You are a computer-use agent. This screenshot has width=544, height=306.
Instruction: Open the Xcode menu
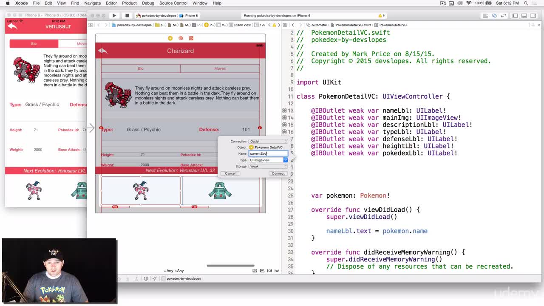[x=21, y=3]
